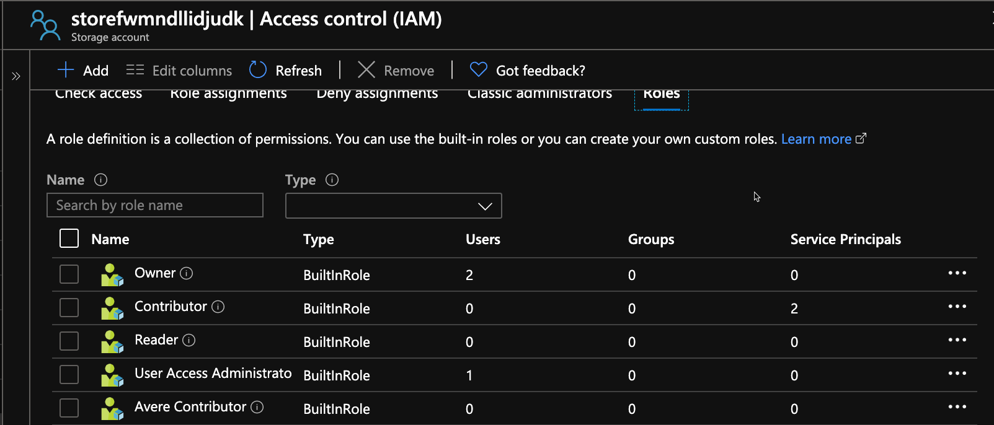
Task: Select the Reader role checkbox
Action: coord(69,341)
